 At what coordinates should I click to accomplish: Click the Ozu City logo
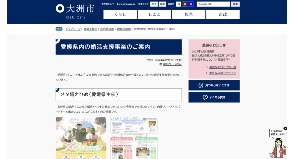pos(75,12)
